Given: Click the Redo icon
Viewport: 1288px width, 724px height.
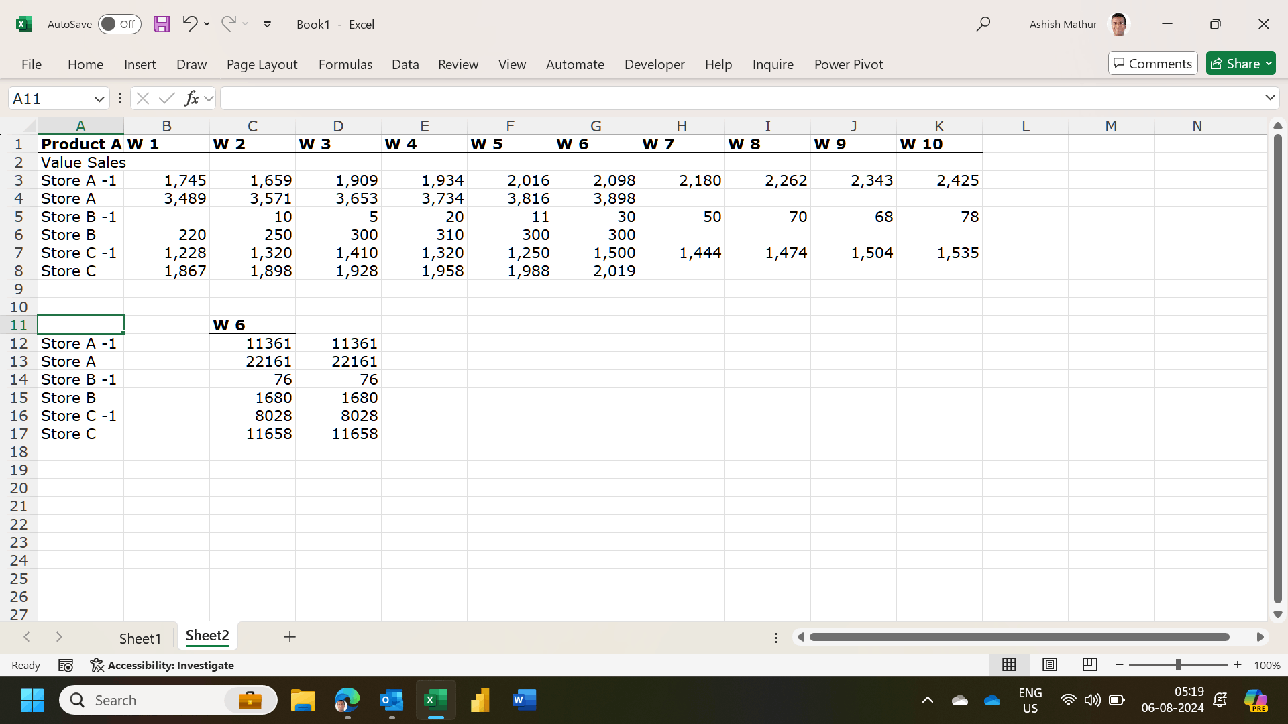Looking at the screenshot, I should (x=228, y=24).
